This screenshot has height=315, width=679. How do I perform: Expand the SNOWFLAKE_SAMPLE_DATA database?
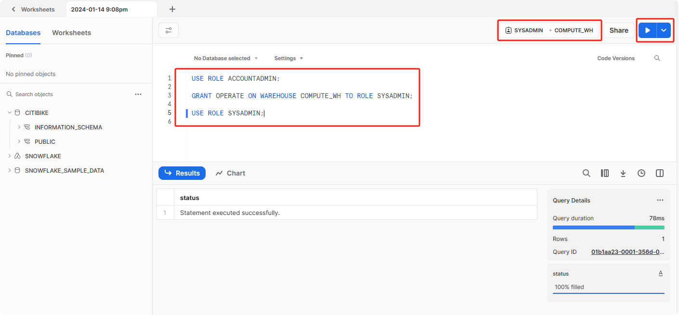pos(10,170)
